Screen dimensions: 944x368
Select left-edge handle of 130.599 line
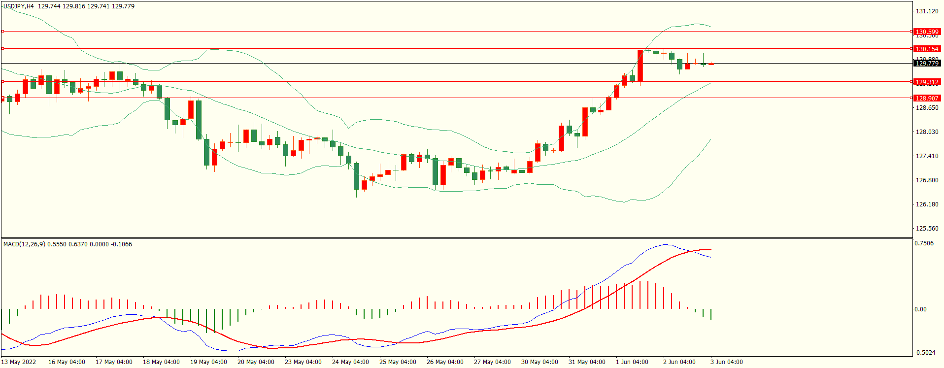click(x=2, y=32)
